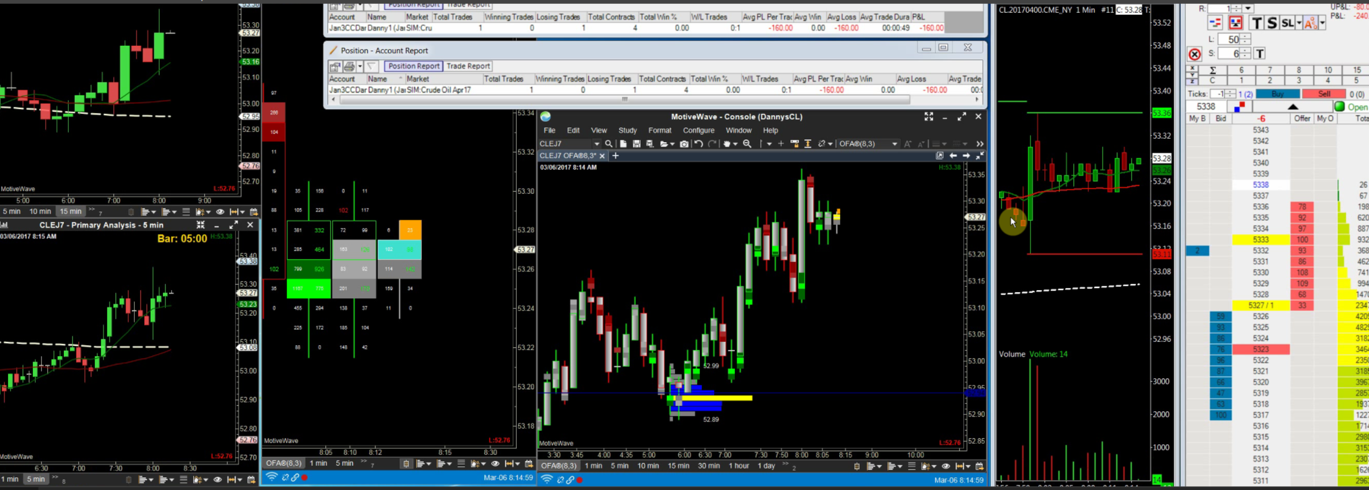The width and height of the screenshot is (1369, 490).
Task: Click the forward arrow in Console tab bar
Action: (966, 156)
